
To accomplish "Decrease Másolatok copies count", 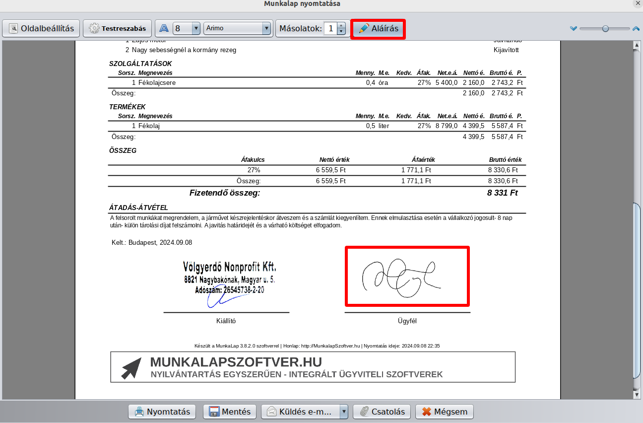I will click(x=341, y=32).
